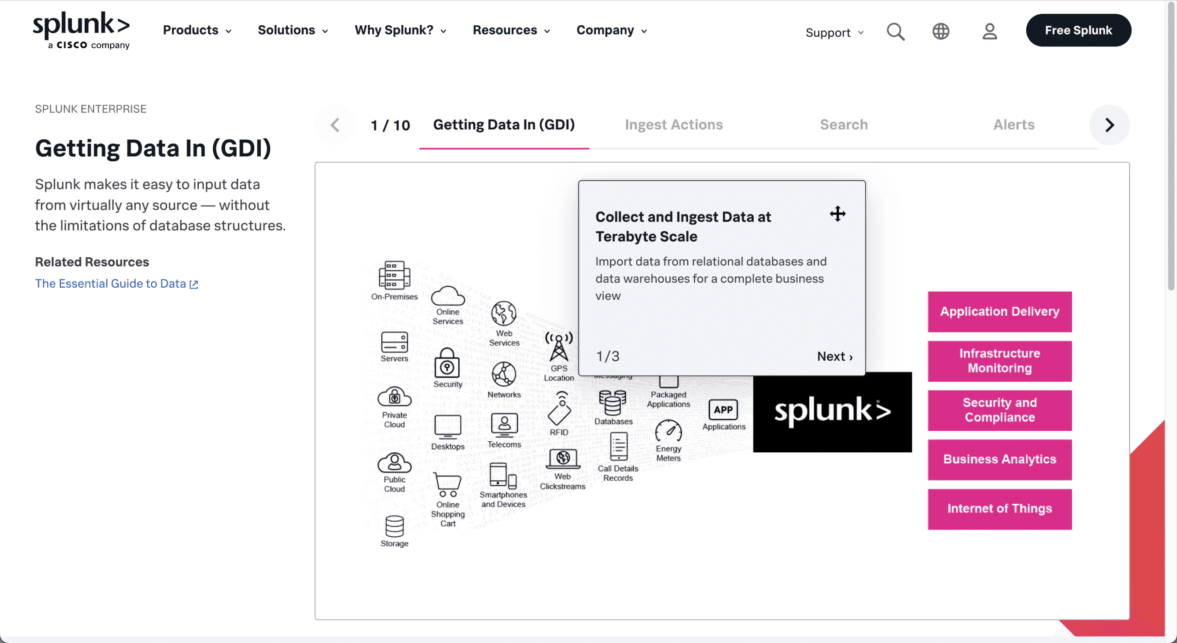This screenshot has width=1177, height=643.
Task: Select the Application Delivery button
Action: 999,311
